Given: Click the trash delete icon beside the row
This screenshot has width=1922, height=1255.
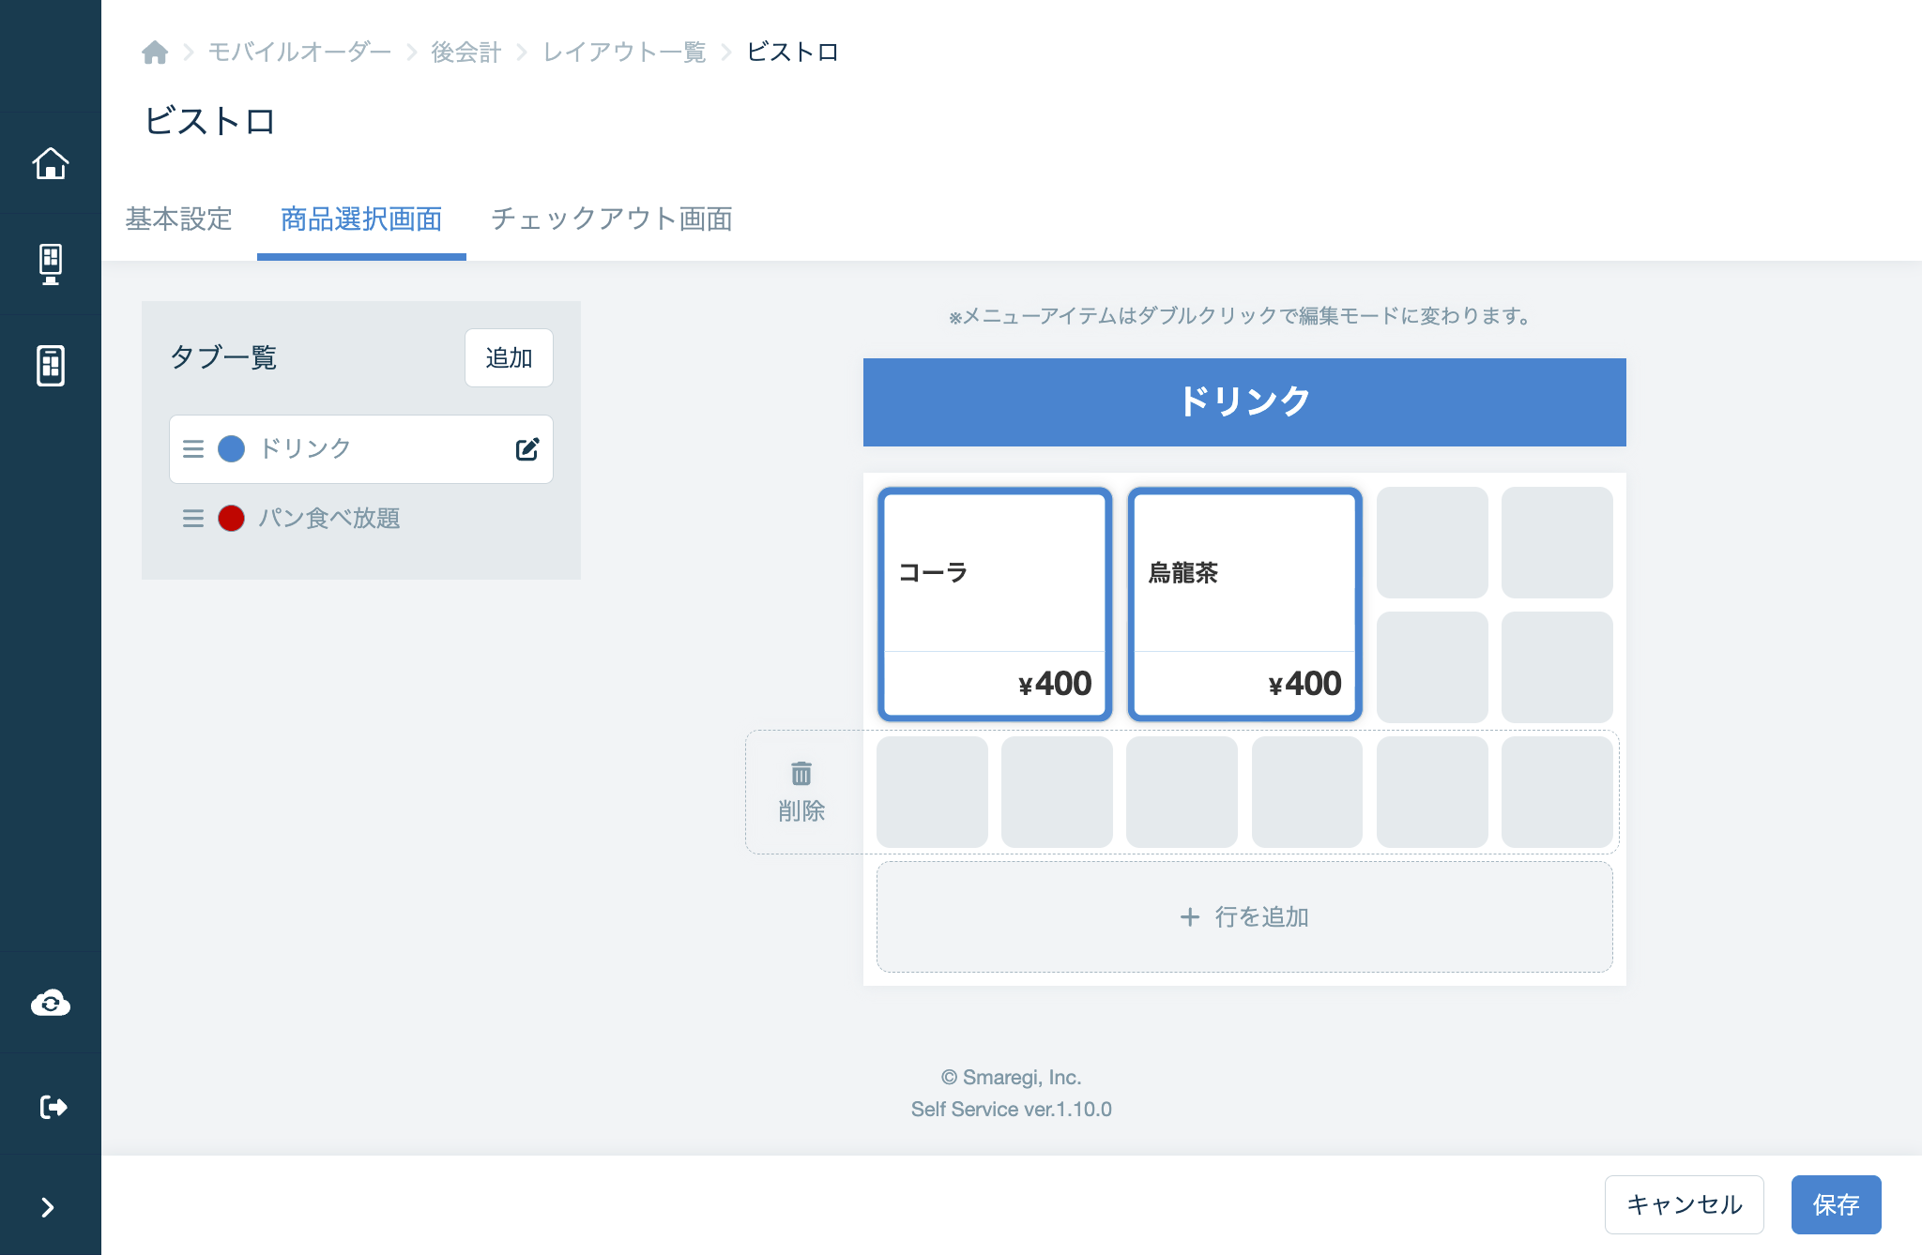Looking at the screenshot, I should pos(800,773).
